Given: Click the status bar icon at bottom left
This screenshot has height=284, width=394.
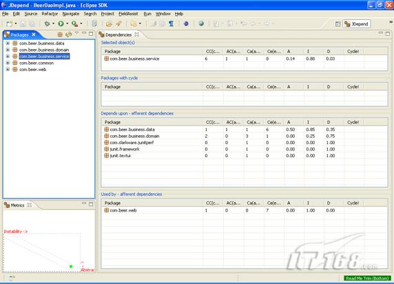Looking at the screenshot, I should 12,278.
